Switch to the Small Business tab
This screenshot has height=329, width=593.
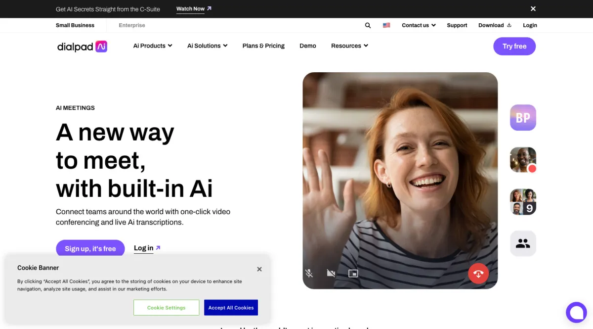(x=75, y=25)
